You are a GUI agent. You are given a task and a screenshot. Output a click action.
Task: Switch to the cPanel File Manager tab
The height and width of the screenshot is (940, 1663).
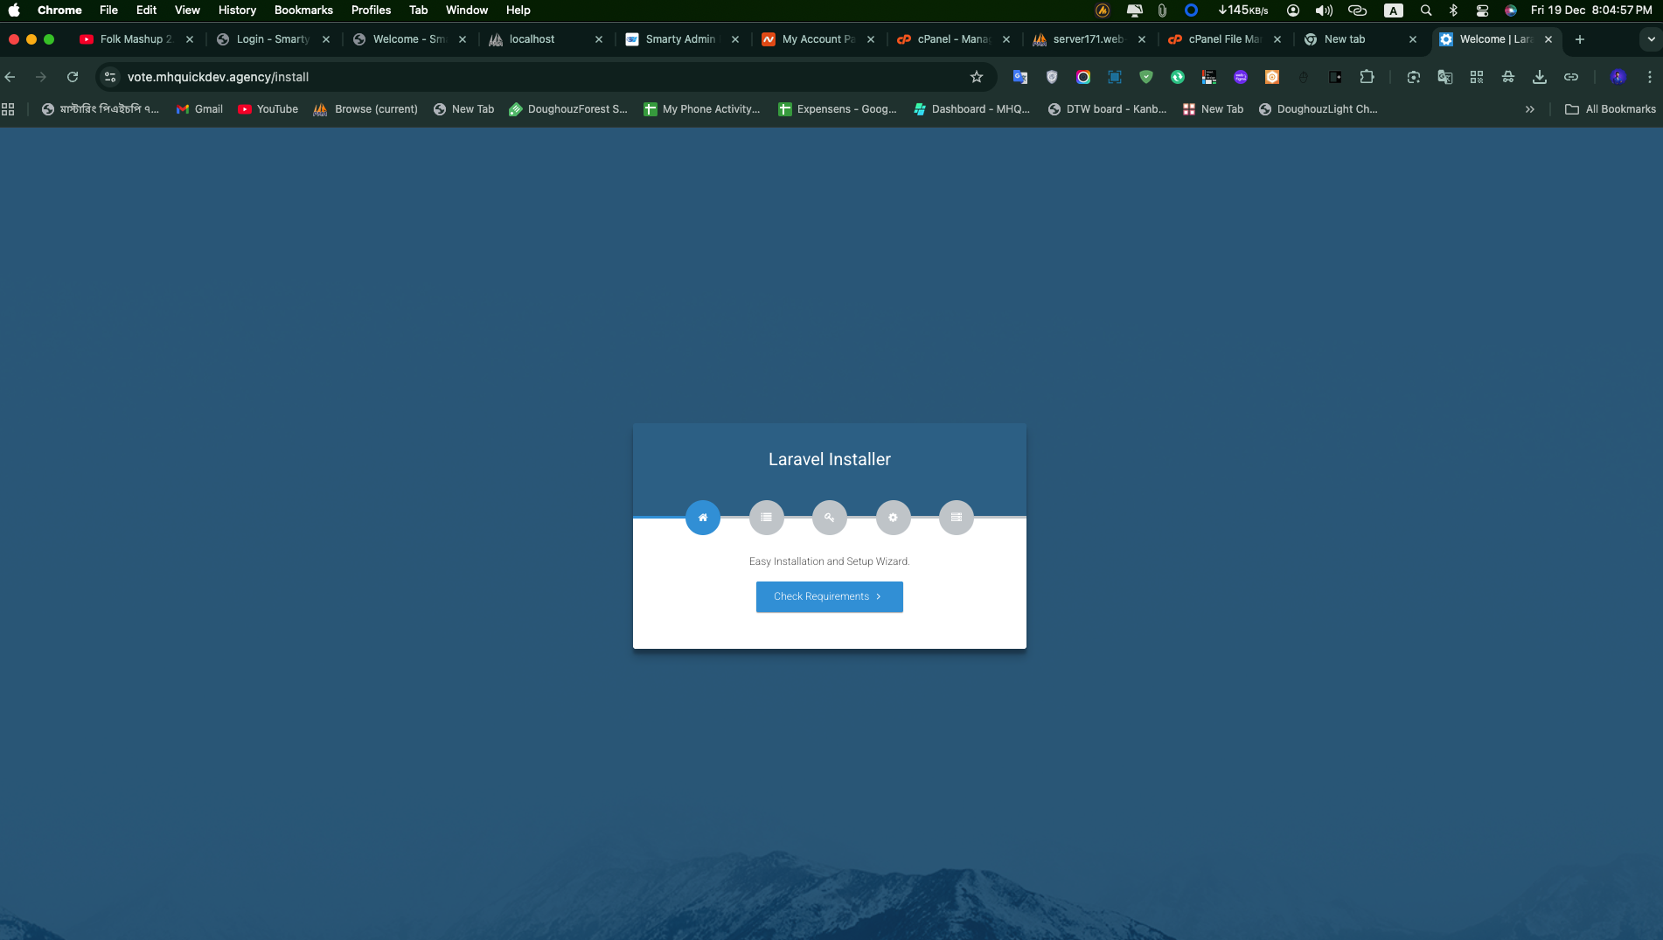pos(1224,39)
